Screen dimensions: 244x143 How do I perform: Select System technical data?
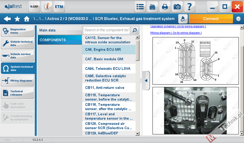click(18, 68)
